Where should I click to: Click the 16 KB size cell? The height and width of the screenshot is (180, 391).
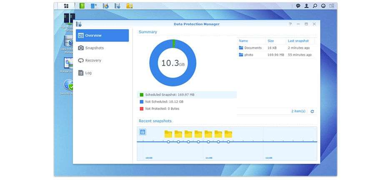272,48
